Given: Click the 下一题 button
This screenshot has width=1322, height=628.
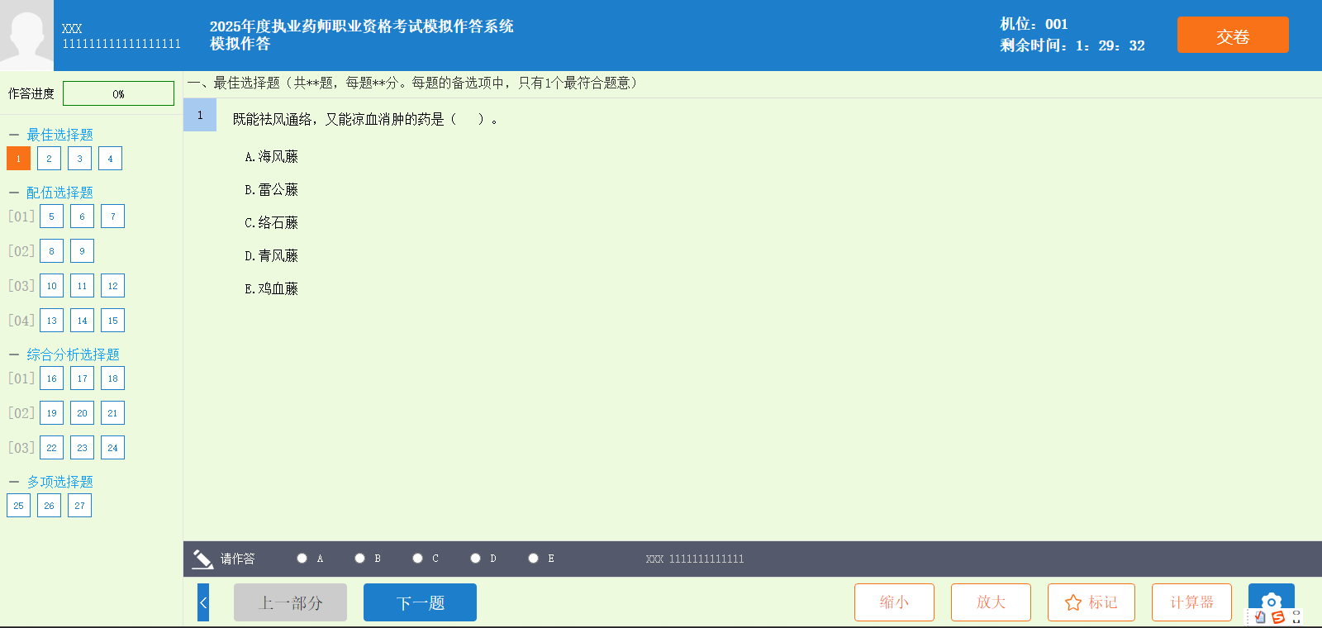Looking at the screenshot, I should click(420, 602).
